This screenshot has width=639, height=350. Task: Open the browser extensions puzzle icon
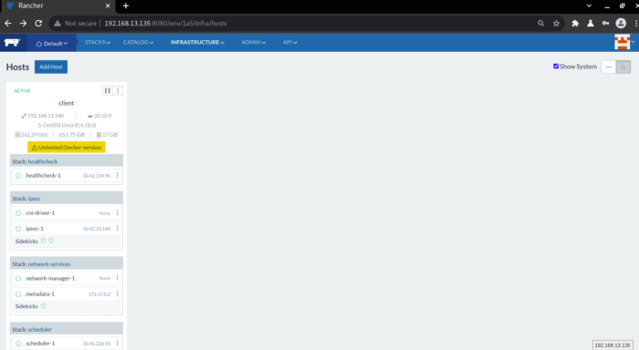[575, 23]
